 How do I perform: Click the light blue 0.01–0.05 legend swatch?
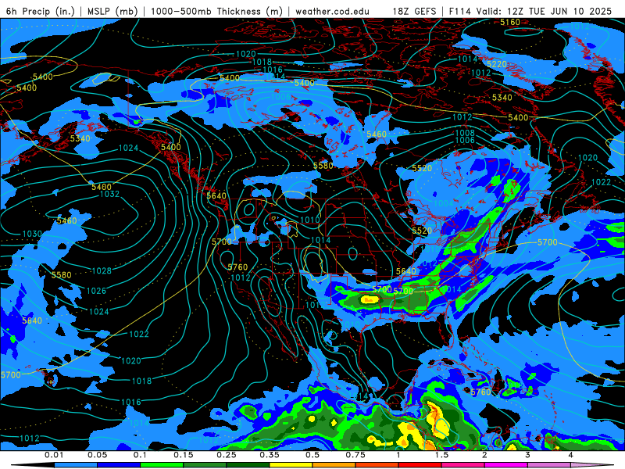pos(76,465)
